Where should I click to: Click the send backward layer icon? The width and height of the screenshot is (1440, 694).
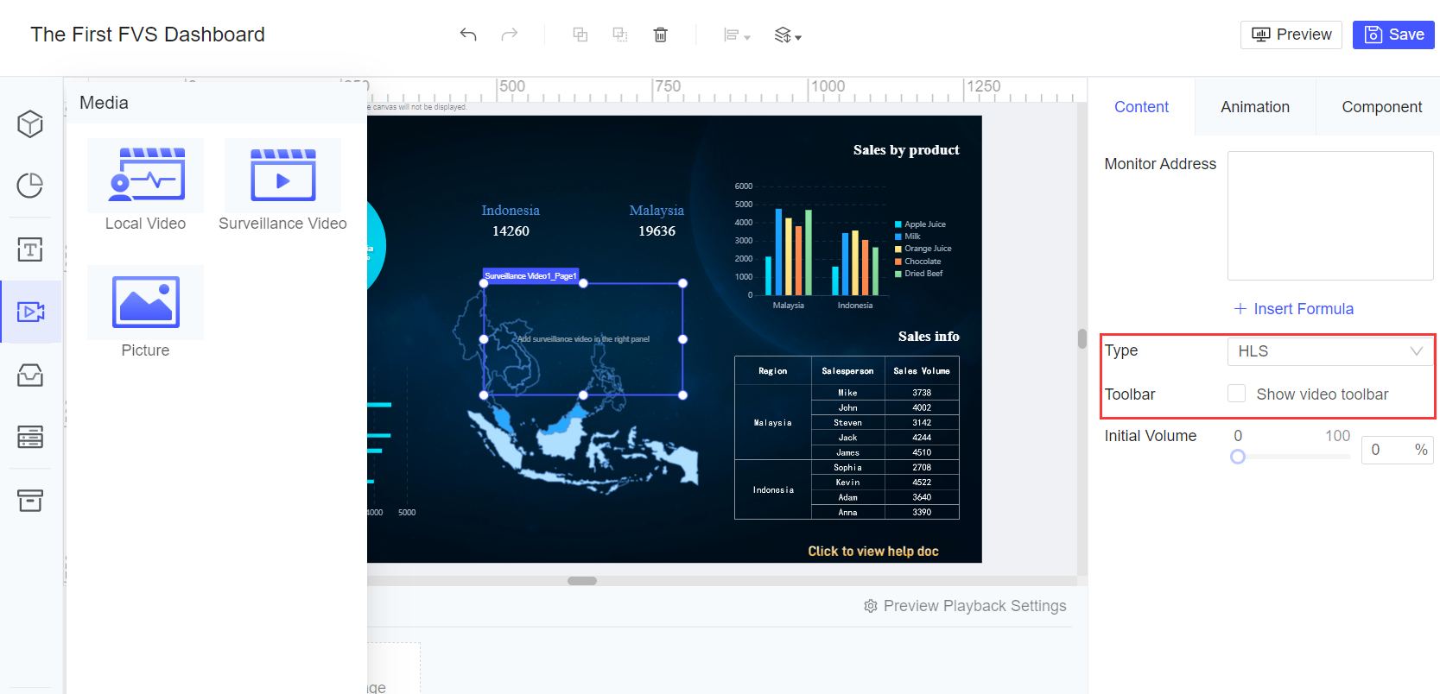pyautogui.click(x=620, y=35)
